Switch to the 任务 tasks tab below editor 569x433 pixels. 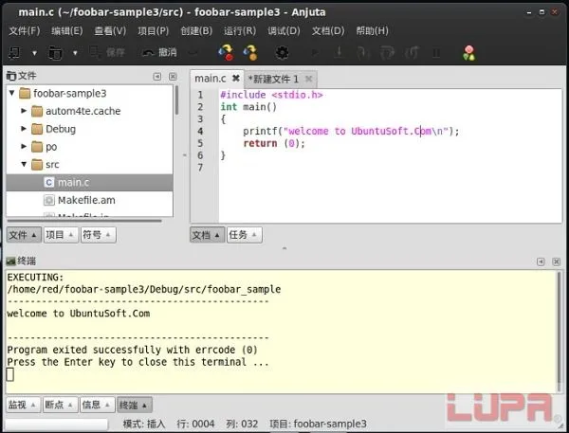click(x=245, y=235)
